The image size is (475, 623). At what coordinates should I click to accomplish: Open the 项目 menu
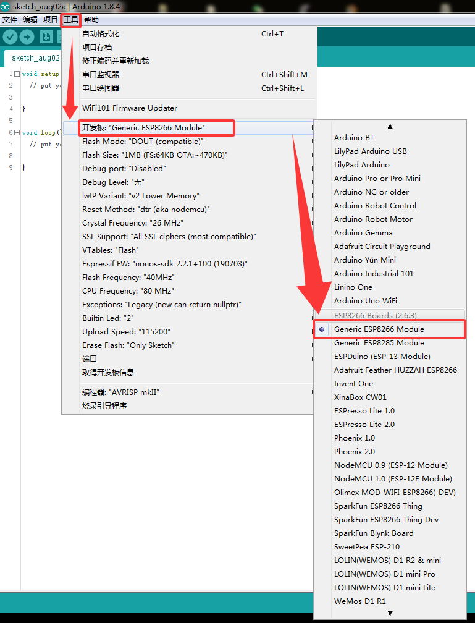tap(51, 20)
